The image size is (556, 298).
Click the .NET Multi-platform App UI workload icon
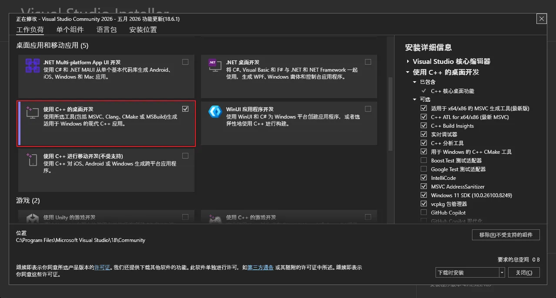(33, 66)
